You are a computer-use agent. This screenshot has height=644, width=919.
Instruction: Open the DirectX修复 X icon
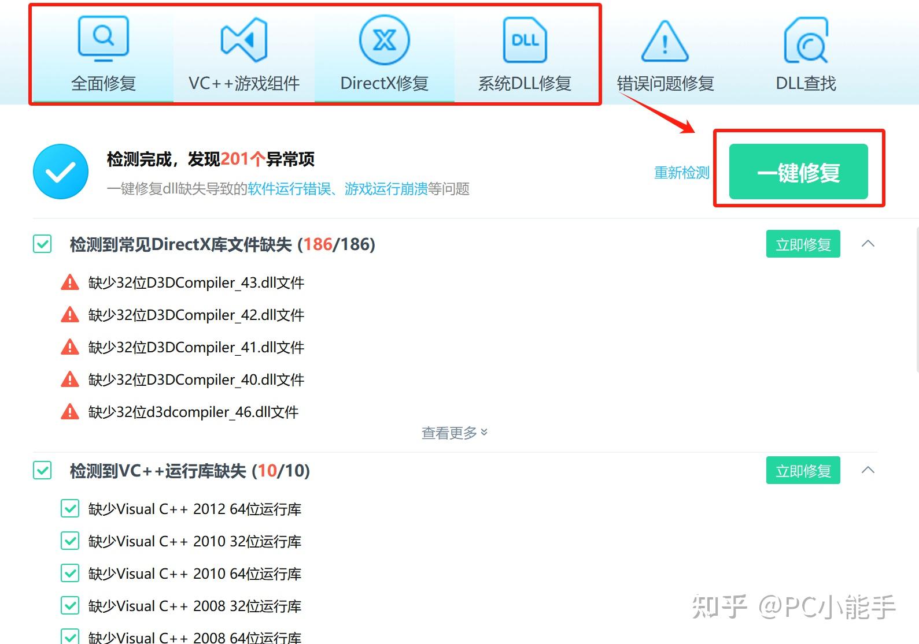click(385, 40)
